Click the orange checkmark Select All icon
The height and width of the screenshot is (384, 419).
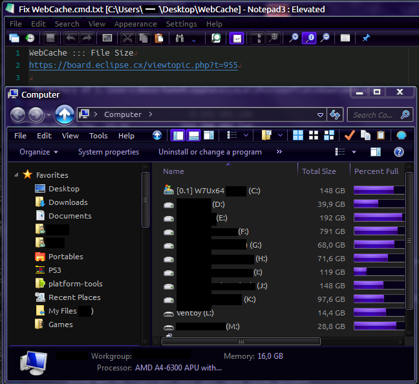[x=350, y=135]
